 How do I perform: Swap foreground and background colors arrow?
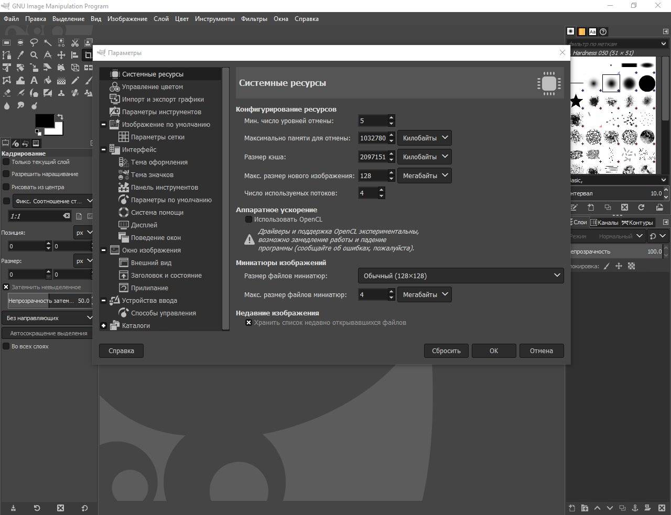point(60,116)
